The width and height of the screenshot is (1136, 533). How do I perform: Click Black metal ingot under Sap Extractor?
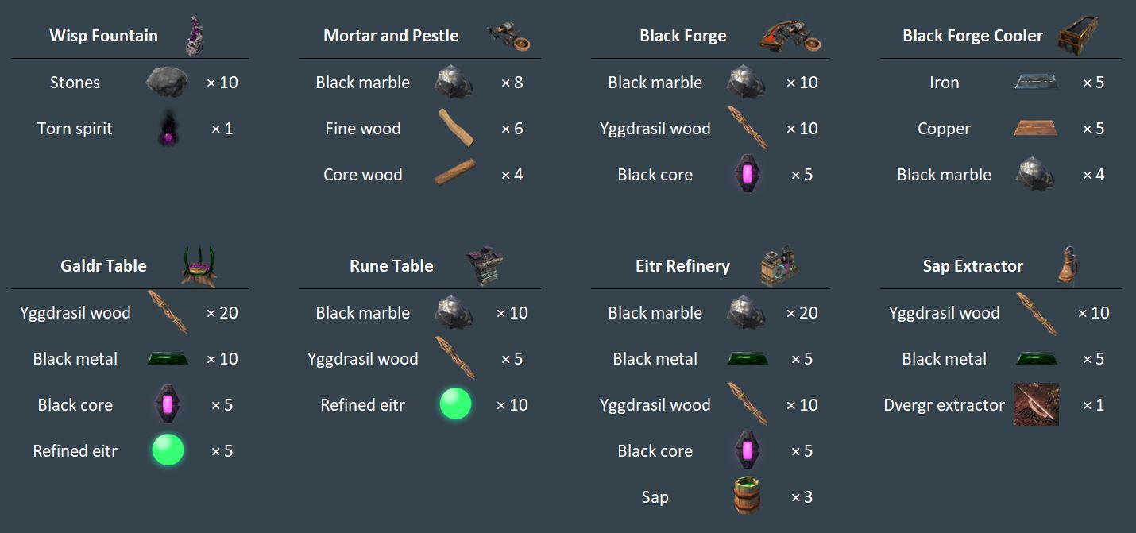1036,359
